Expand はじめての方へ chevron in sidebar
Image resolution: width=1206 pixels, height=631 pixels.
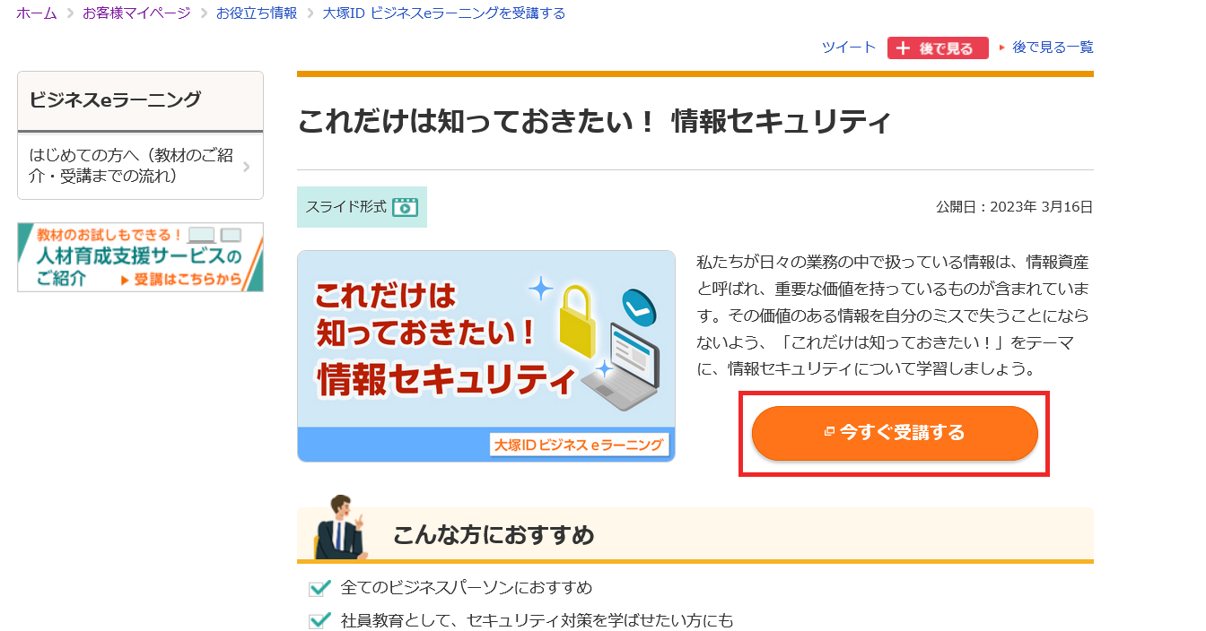tap(247, 167)
